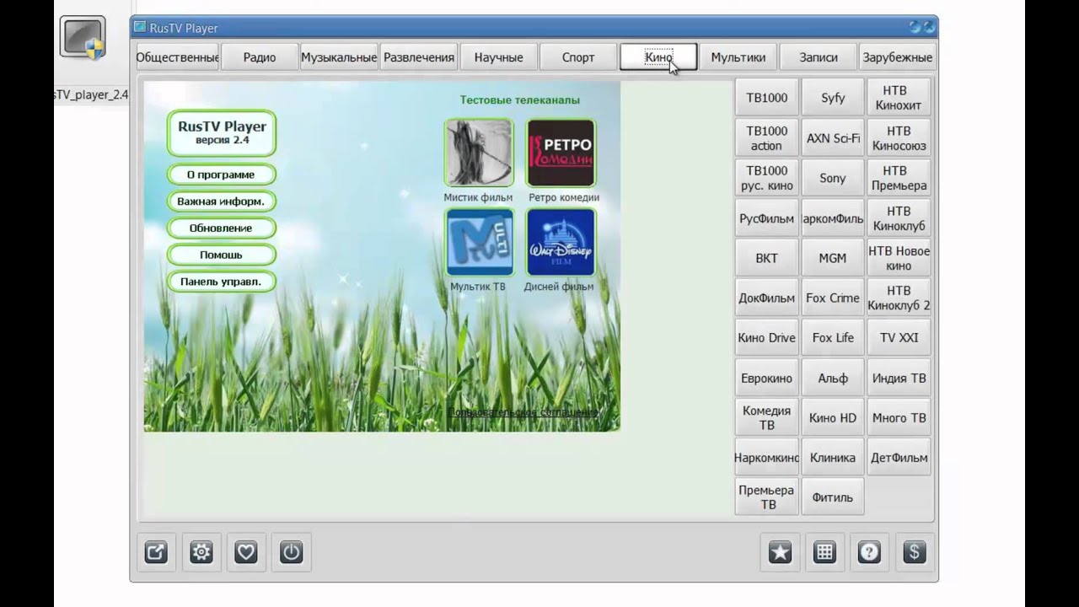Select the НТВ Киноклуб 2 channel
This screenshot has height=607, width=1079.
pos(899,298)
